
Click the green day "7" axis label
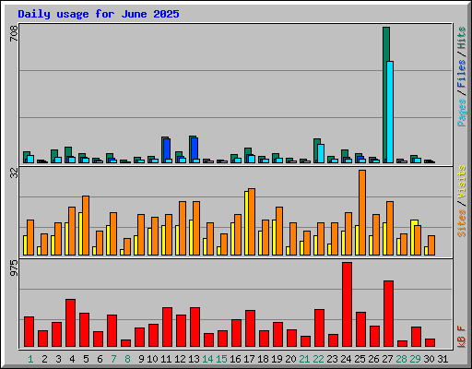[113, 359]
